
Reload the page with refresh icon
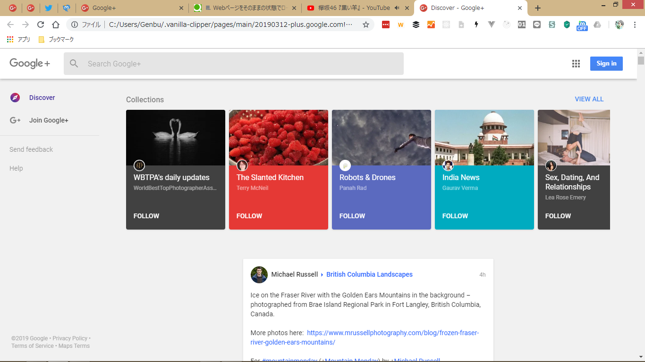coord(41,25)
